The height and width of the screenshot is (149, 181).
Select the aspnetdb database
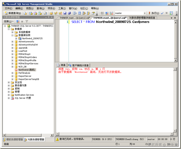(x=23, y=48)
